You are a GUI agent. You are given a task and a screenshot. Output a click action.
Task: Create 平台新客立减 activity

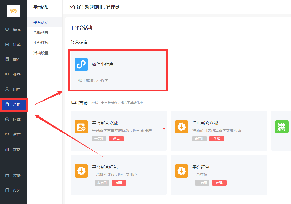click(x=116, y=139)
